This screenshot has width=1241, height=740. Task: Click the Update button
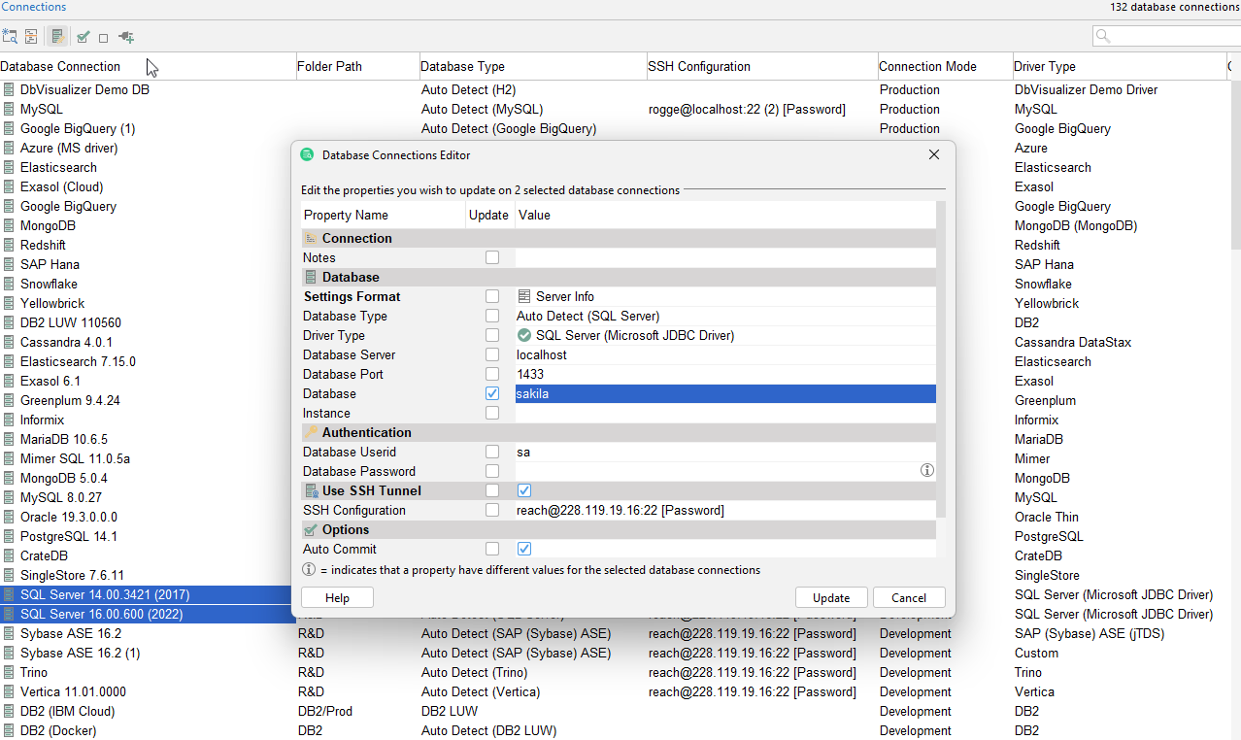pos(831,597)
